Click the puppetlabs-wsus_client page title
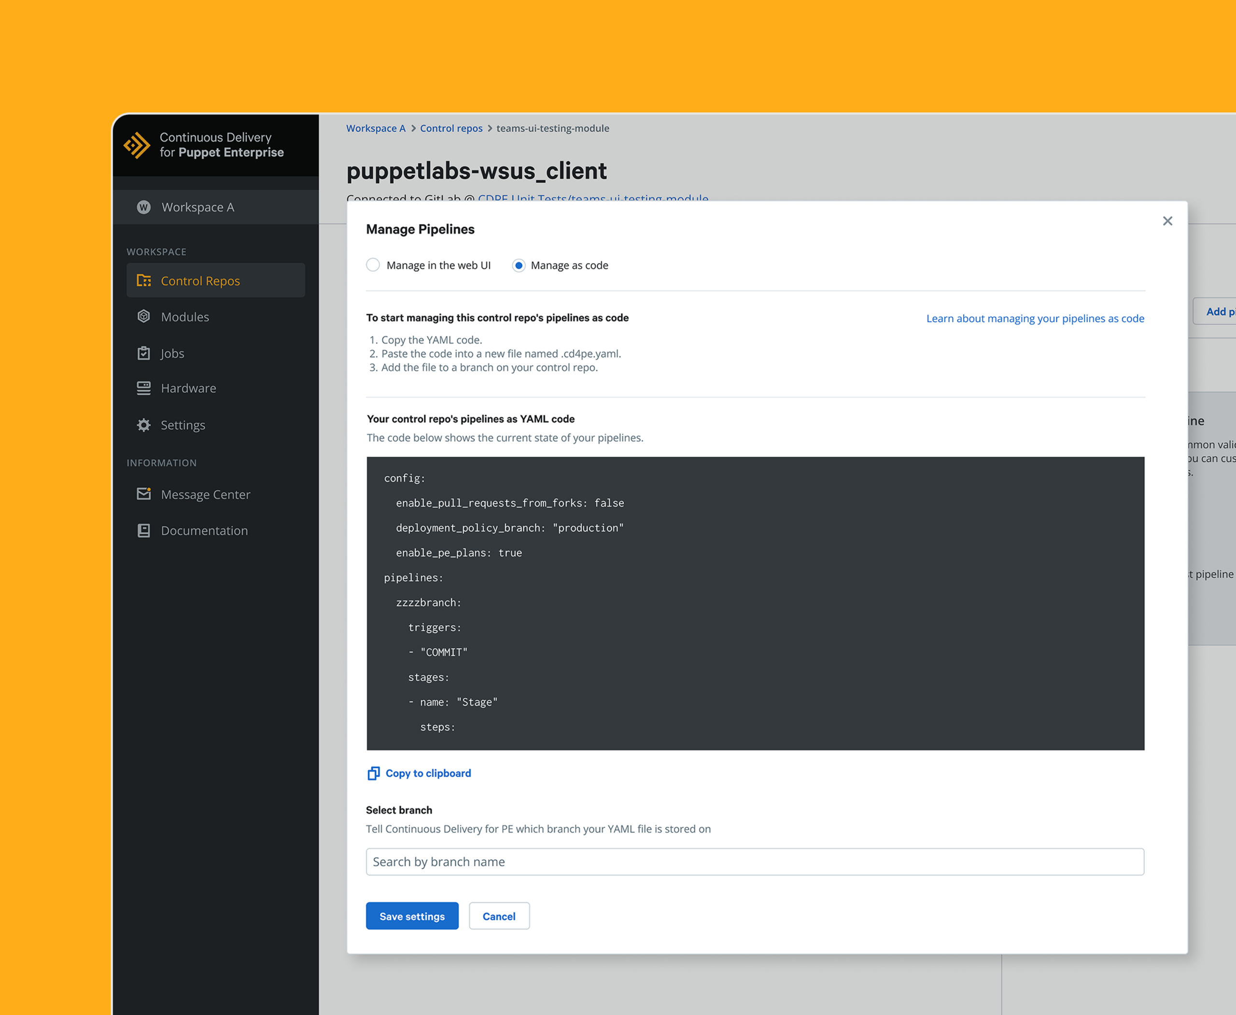The image size is (1236, 1015). point(477,171)
